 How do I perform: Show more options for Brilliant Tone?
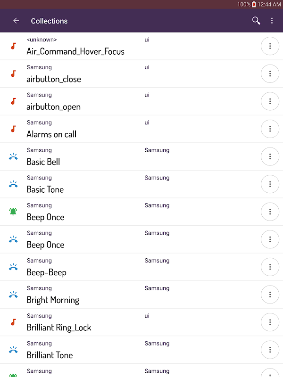(x=270, y=350)
